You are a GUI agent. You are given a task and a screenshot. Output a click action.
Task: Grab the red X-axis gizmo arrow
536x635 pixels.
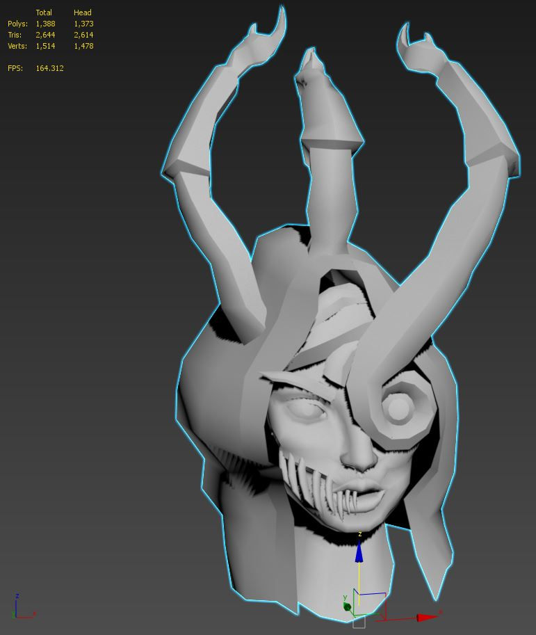point(427,617)
